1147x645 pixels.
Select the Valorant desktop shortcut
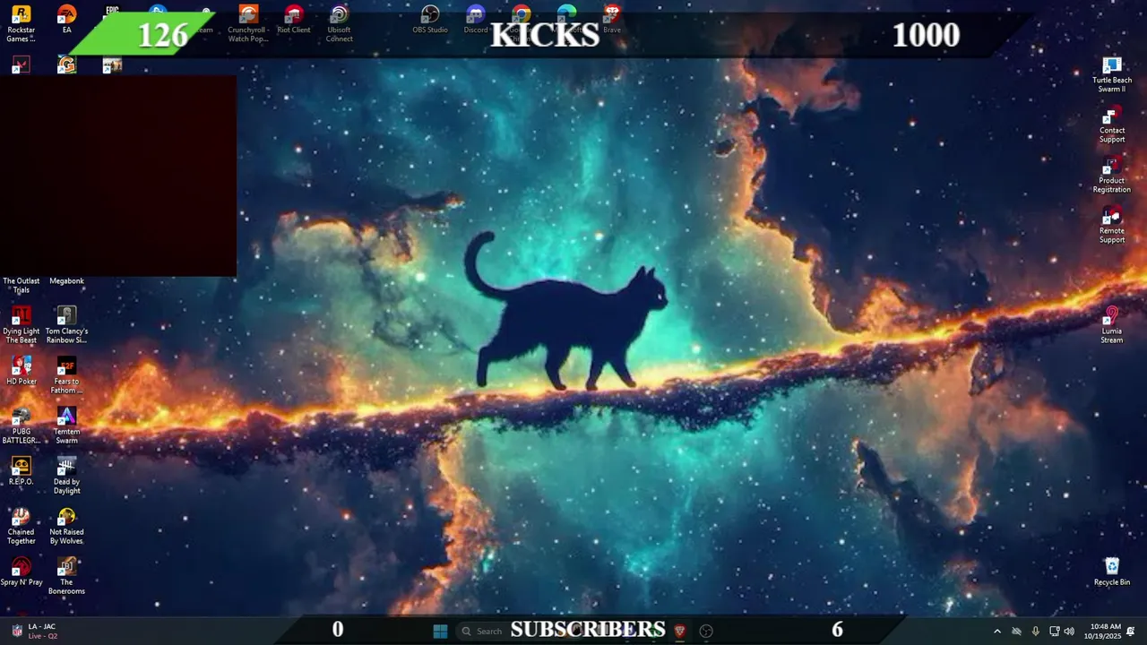(21, 65)
